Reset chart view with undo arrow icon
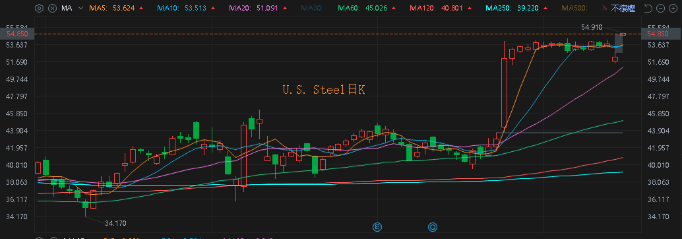This screenshot has width=682, height=239. click(648, 8)
